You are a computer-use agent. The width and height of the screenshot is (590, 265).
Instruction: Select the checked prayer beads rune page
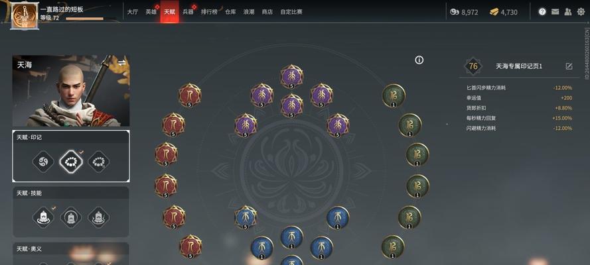click(71, 162)
